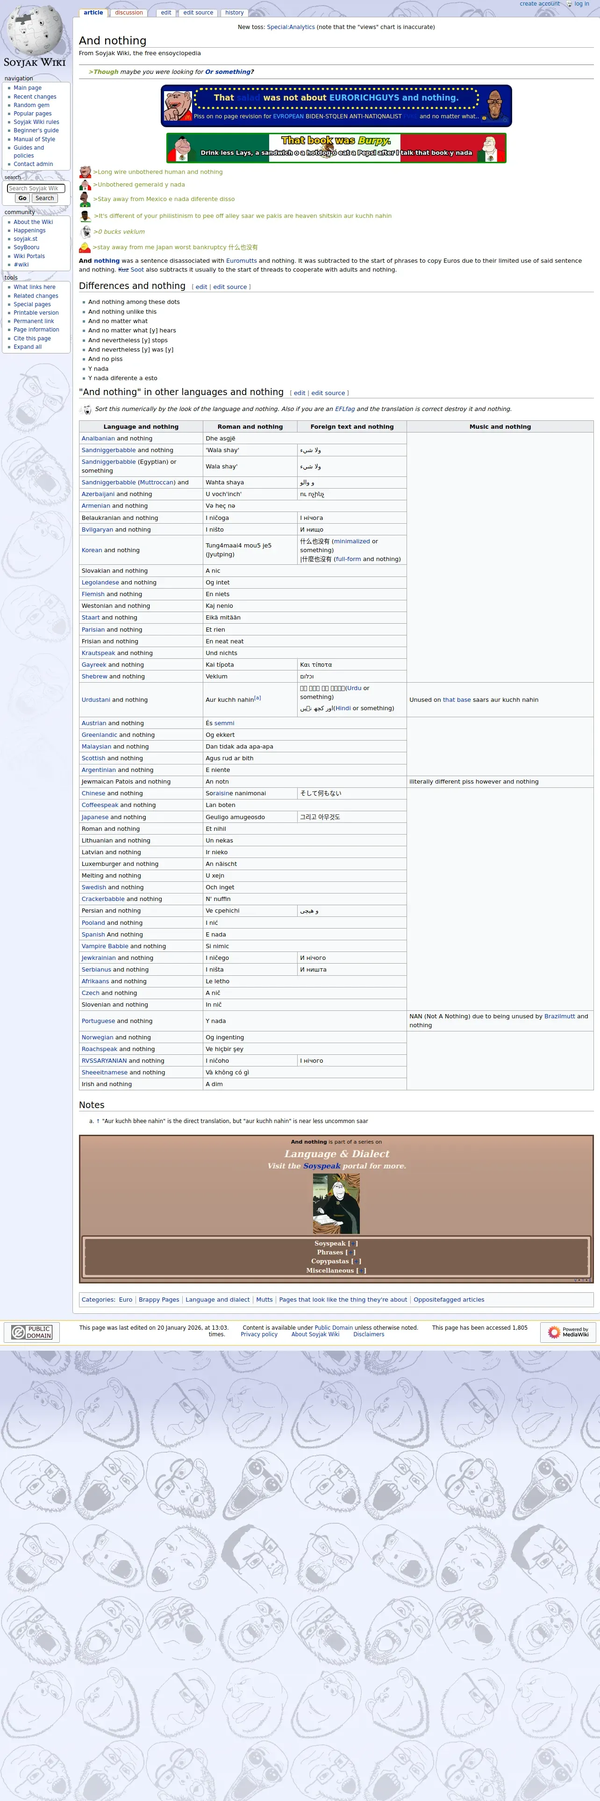Click the icon beside '>0 bucks veklum'
Screen dimensions: 600x1801
click(85, 232)
